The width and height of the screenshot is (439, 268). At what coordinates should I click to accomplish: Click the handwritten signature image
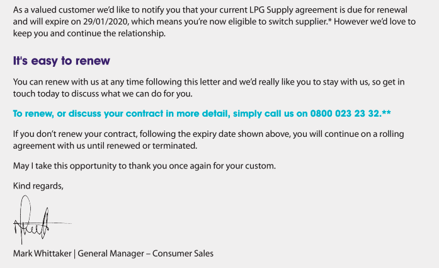pyautogui.click(x=42, y=220)
